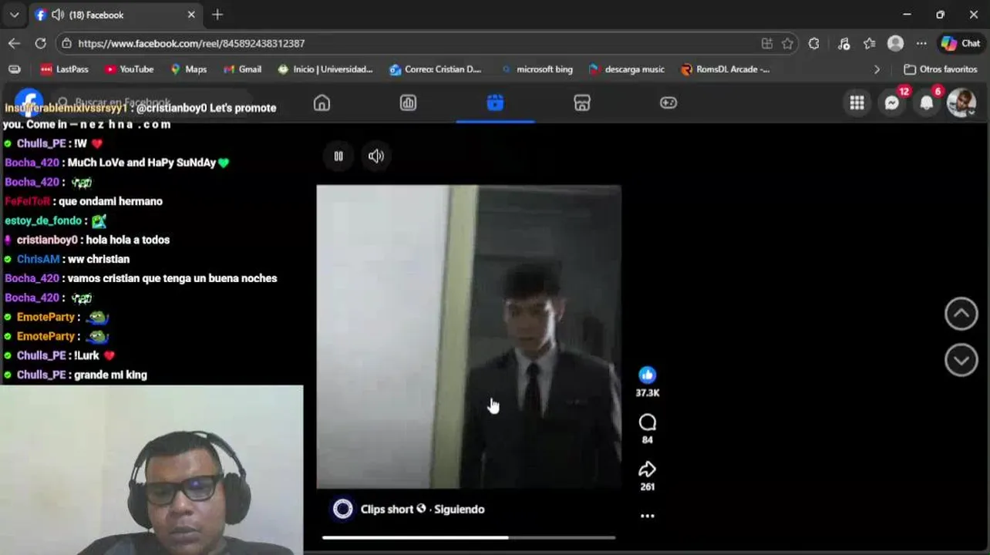The image size is (990, 555).
Task: Open the reel comments bubble icon
Action: coord(648,422)
